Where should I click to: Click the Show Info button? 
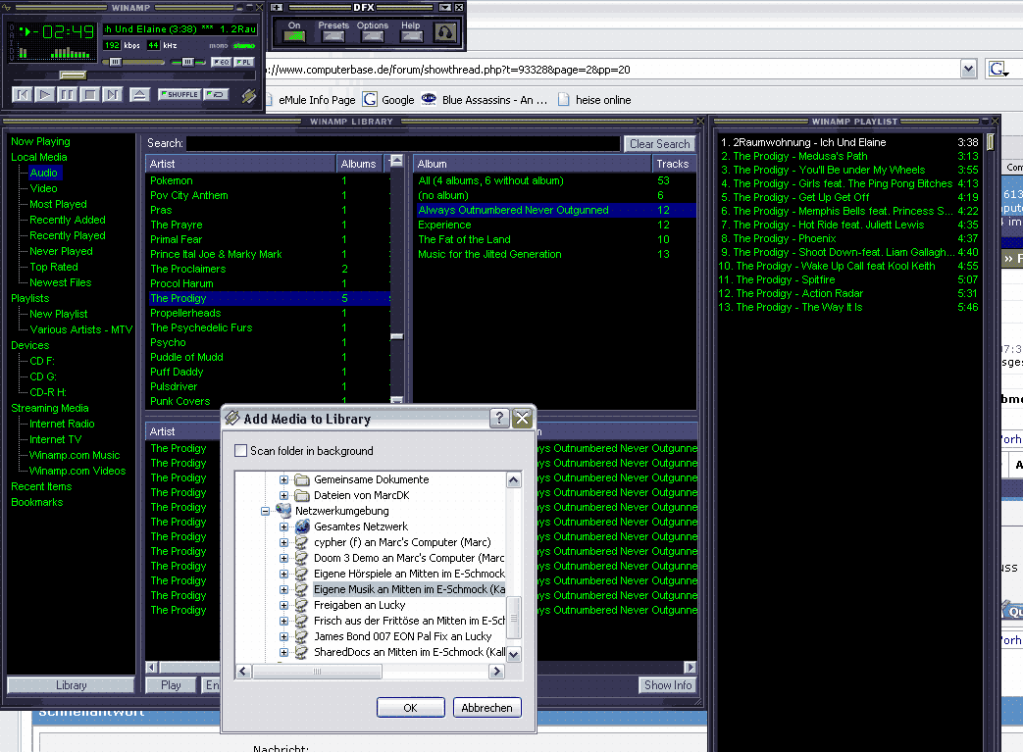tap(667, 684)
